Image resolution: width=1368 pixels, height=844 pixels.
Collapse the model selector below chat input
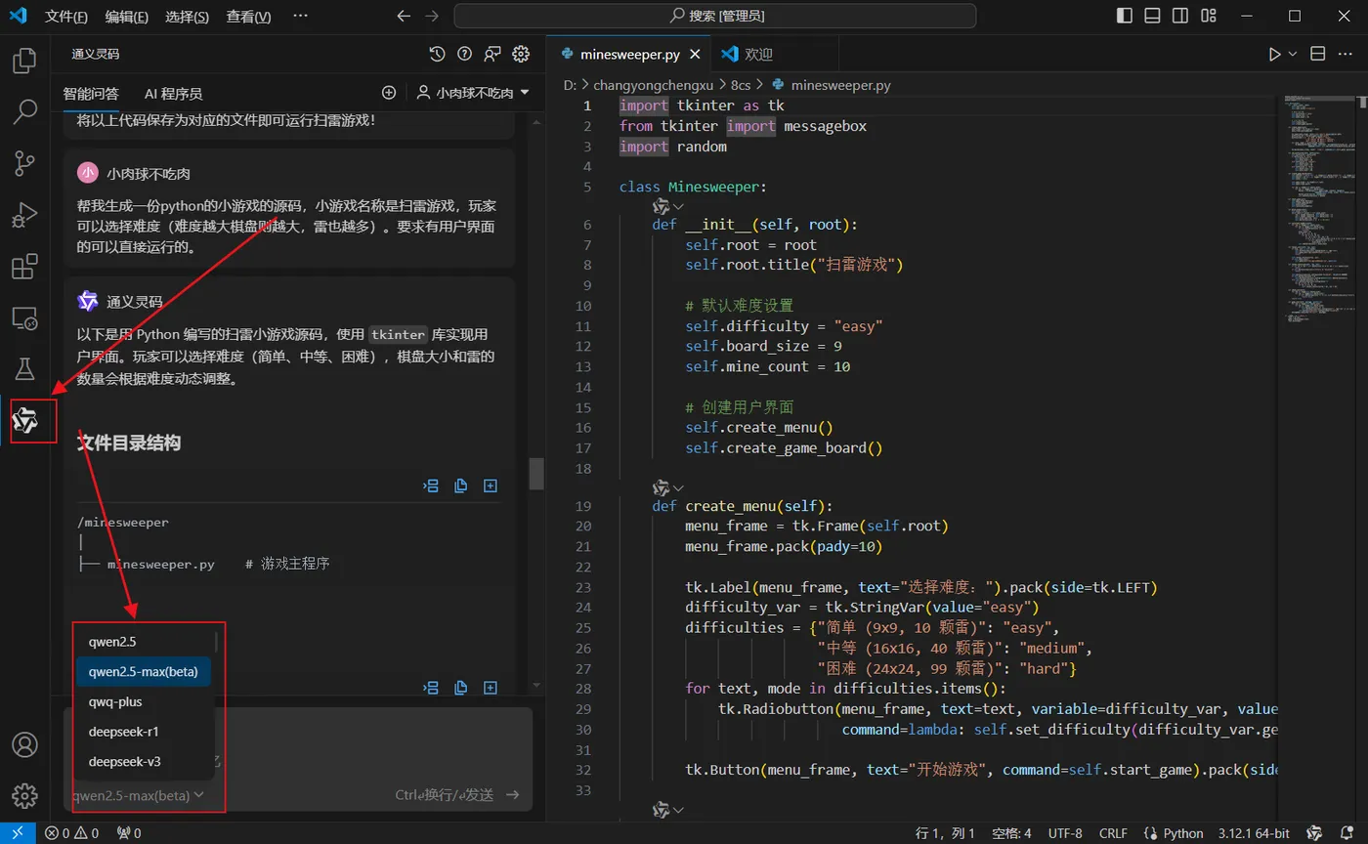click(x=138, y=796)
